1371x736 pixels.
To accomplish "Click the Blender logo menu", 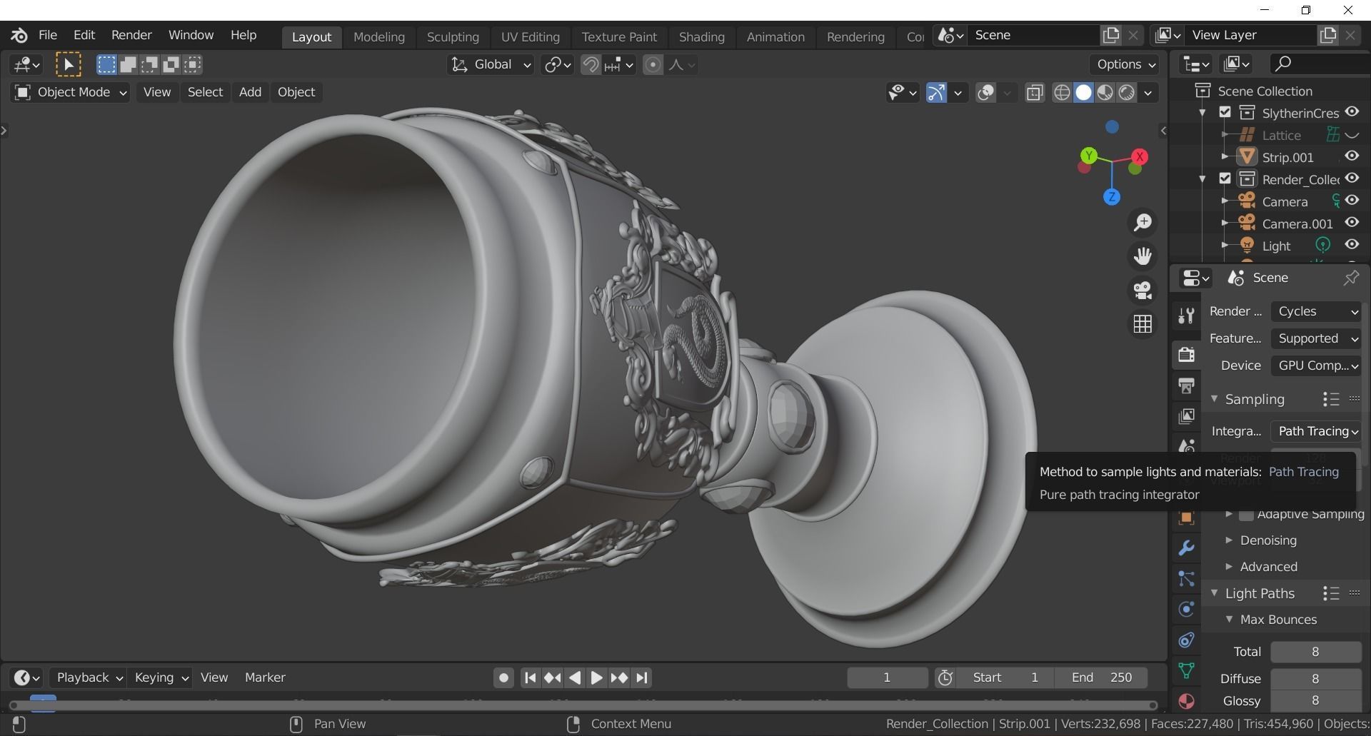I will tap(19, 35).
